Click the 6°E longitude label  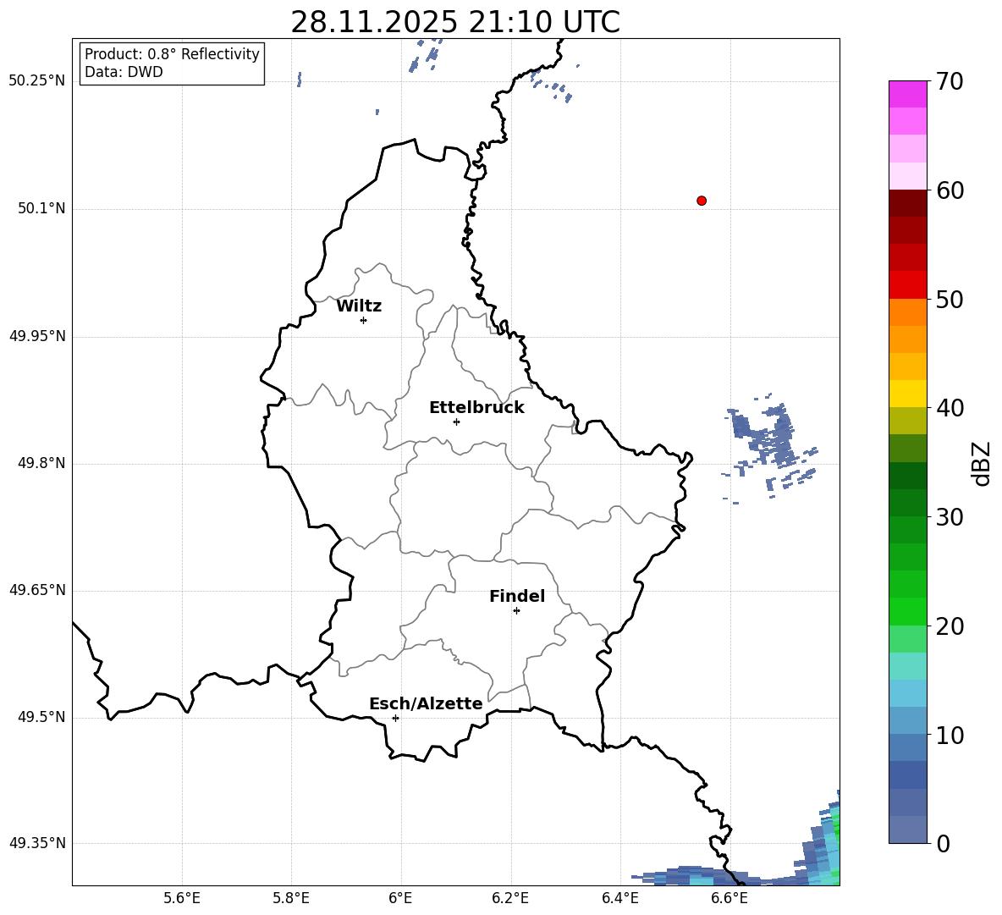[x=400, y=898]
